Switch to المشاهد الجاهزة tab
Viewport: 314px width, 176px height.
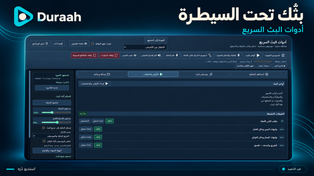[258, 74]
